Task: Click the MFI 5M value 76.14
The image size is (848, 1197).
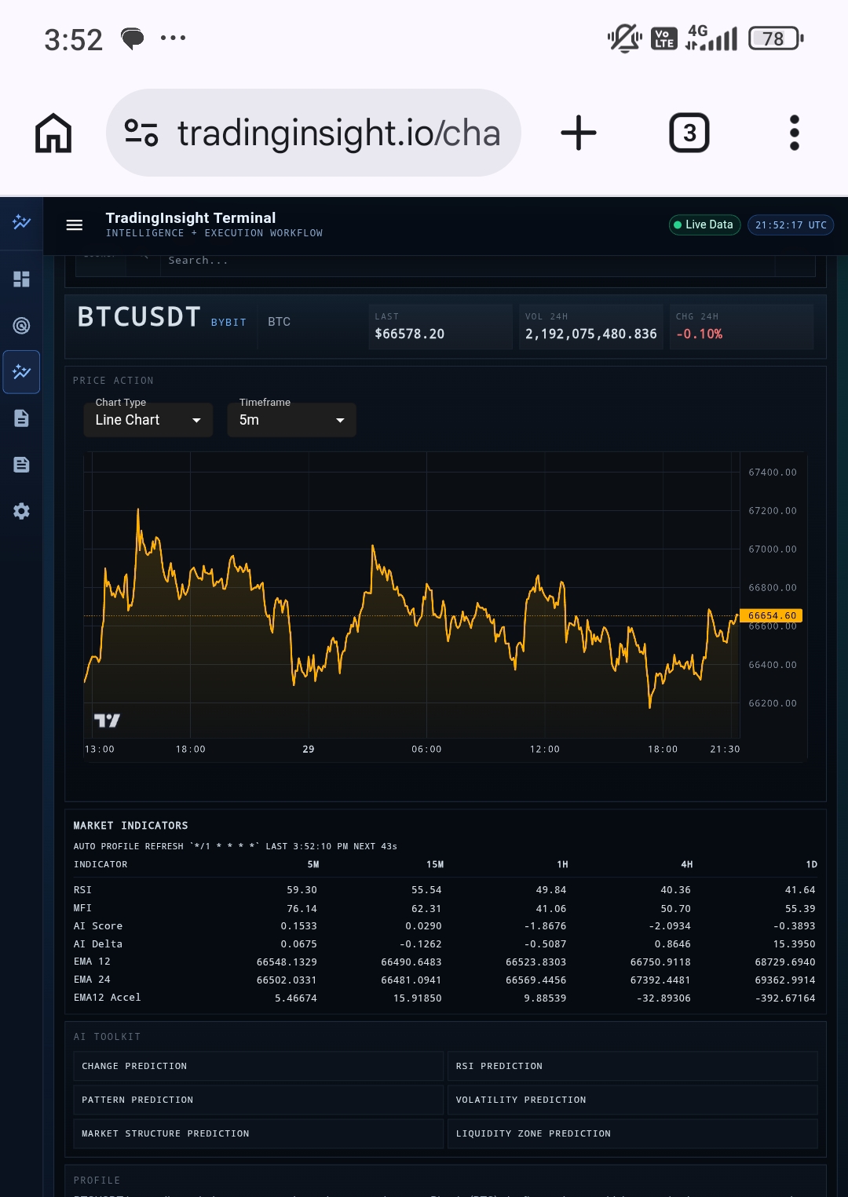Action: click(302, 908)
